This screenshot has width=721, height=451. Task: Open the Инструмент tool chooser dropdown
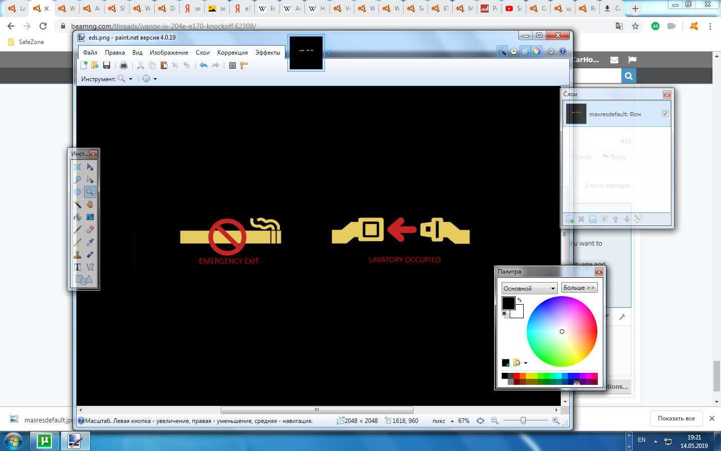[x=125, y=79]
